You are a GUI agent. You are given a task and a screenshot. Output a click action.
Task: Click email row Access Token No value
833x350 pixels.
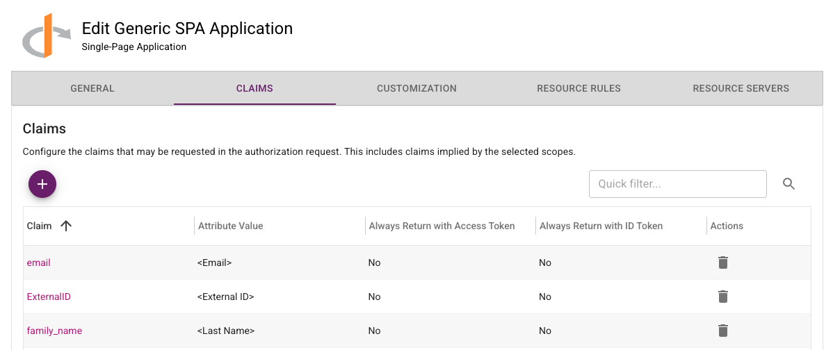(x=375, y=262)
